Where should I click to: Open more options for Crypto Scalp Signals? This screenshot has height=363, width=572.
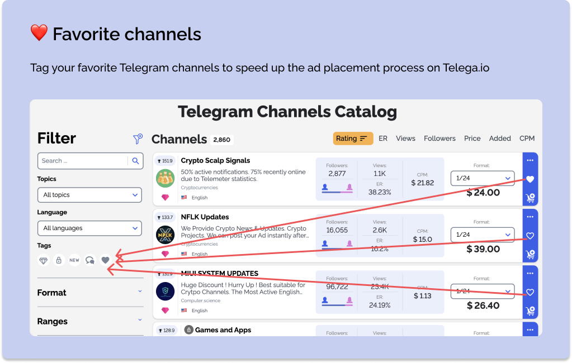point(530,160)
